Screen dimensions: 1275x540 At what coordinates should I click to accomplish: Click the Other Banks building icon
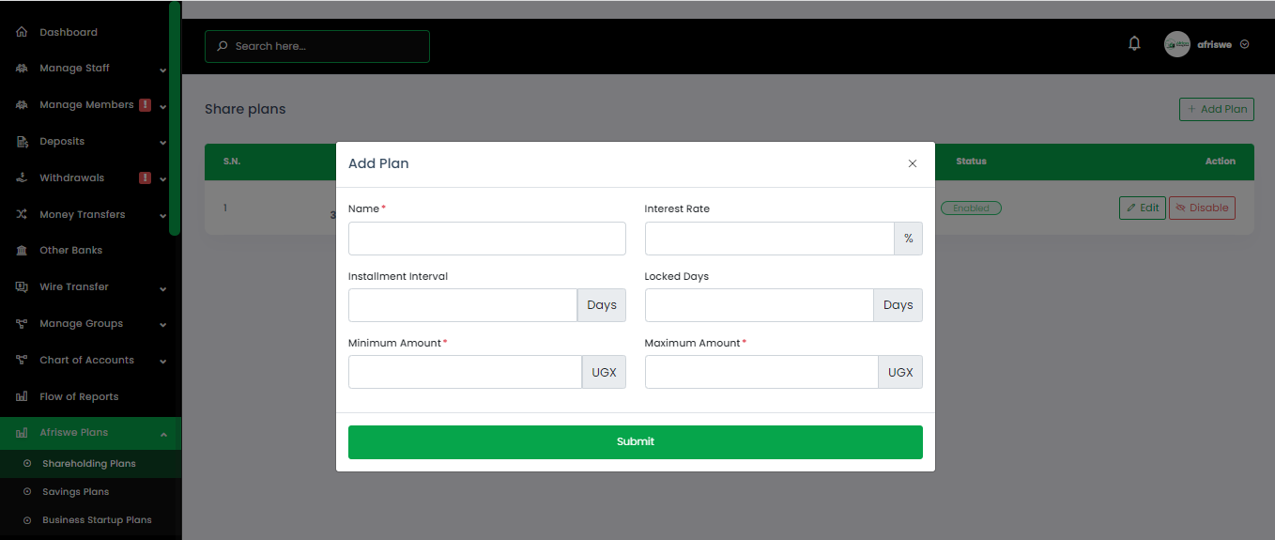pyautogui.click(x=22, y=251)
